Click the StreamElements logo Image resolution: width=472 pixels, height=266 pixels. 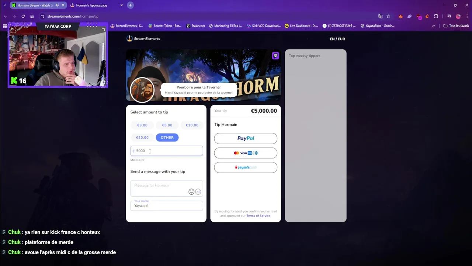point(143,39)
